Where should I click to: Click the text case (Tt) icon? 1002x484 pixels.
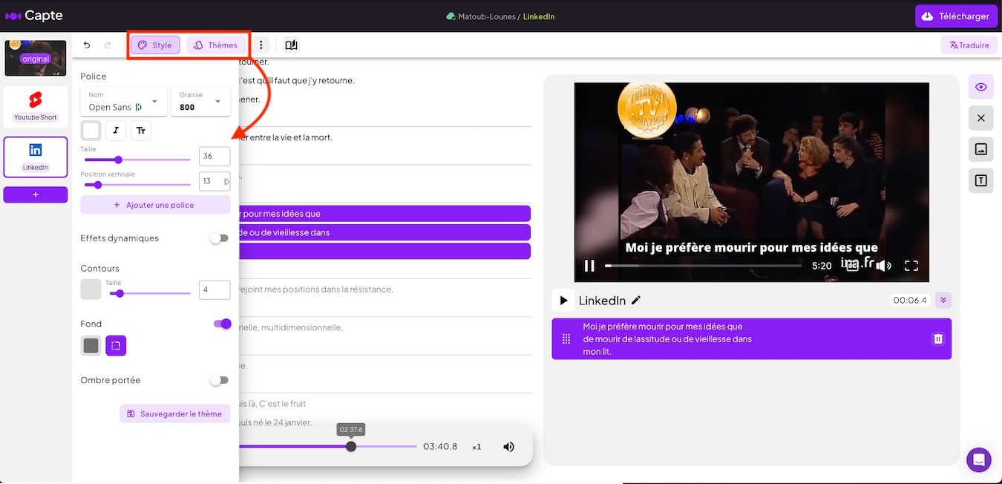(x=141, y=131)
